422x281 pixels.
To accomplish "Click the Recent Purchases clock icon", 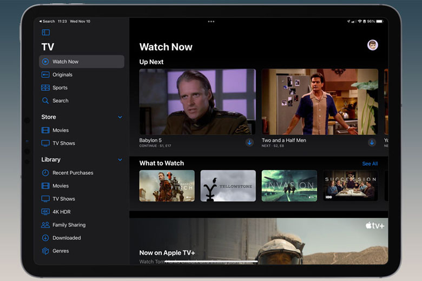I will click(45, 172).
